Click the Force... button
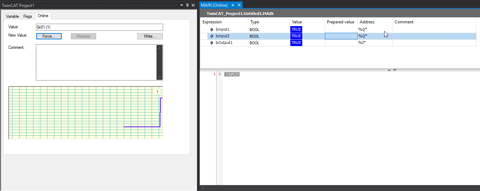 coord(49,36)
